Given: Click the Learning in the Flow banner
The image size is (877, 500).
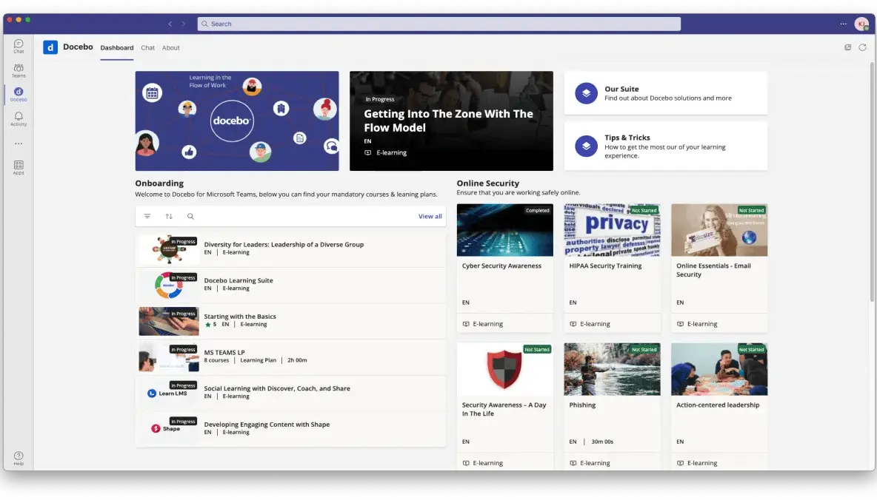Looking at the screenshot, I should pyautogui.click(x=236, y=121).
